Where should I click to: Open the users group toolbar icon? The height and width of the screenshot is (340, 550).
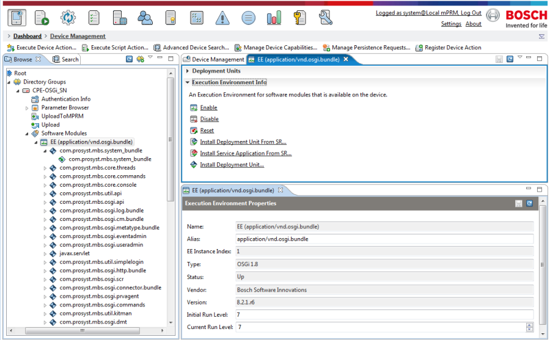(x=145, y=18)
